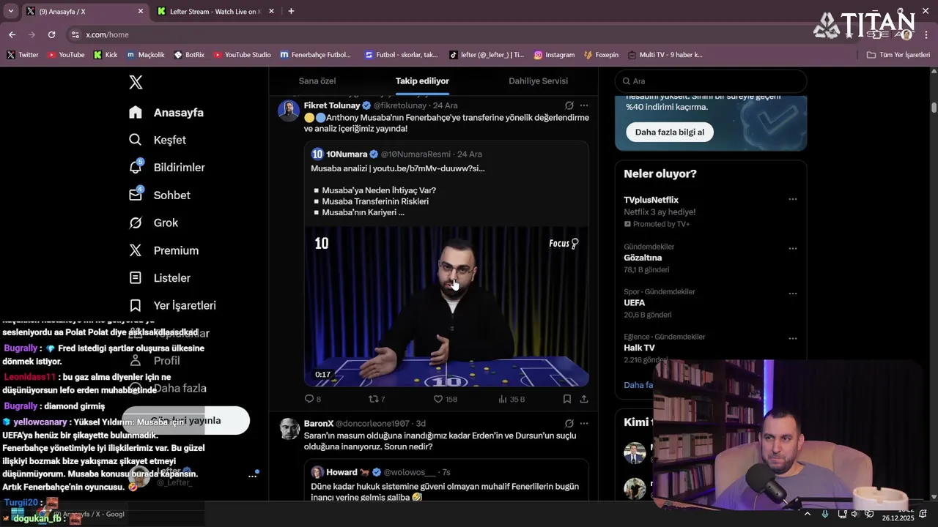The image size is (938, 527).
Task: Switch to Dahiliye Servisi tab
Action: pos(538,81)
